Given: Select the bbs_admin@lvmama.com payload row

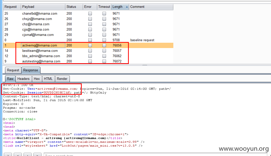Looking at the screenshot, I should (88, 56).
